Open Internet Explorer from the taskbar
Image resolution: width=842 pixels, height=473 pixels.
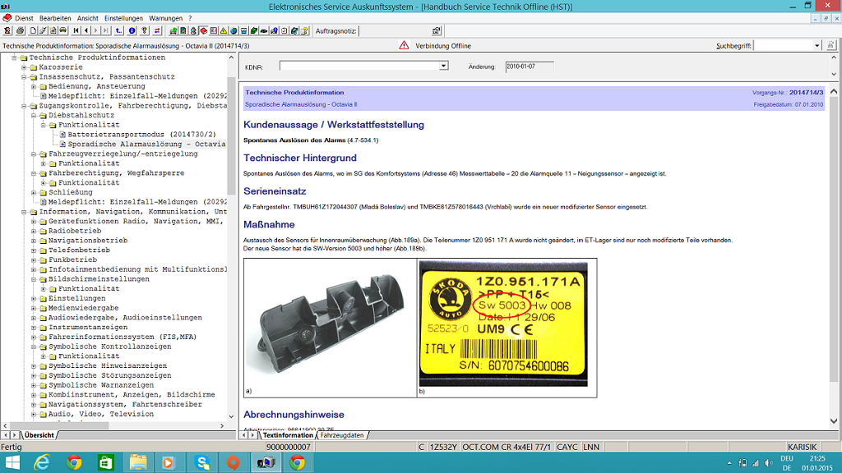point(42,462)
